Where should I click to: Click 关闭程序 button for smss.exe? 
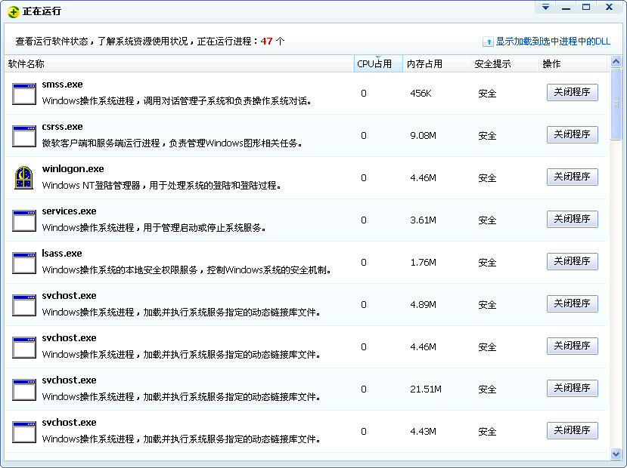tap(572, 92)
